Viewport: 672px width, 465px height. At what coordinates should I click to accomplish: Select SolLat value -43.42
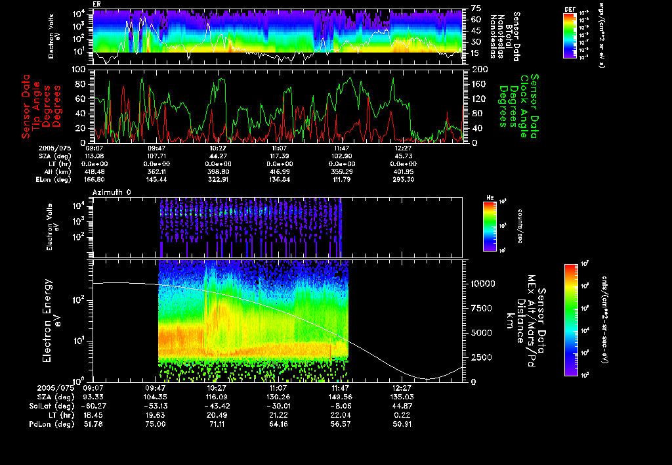[217, 407]
